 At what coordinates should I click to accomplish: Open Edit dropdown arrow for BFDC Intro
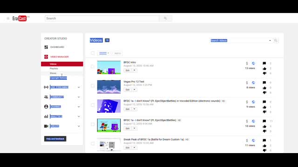click(x=135, y=70)
